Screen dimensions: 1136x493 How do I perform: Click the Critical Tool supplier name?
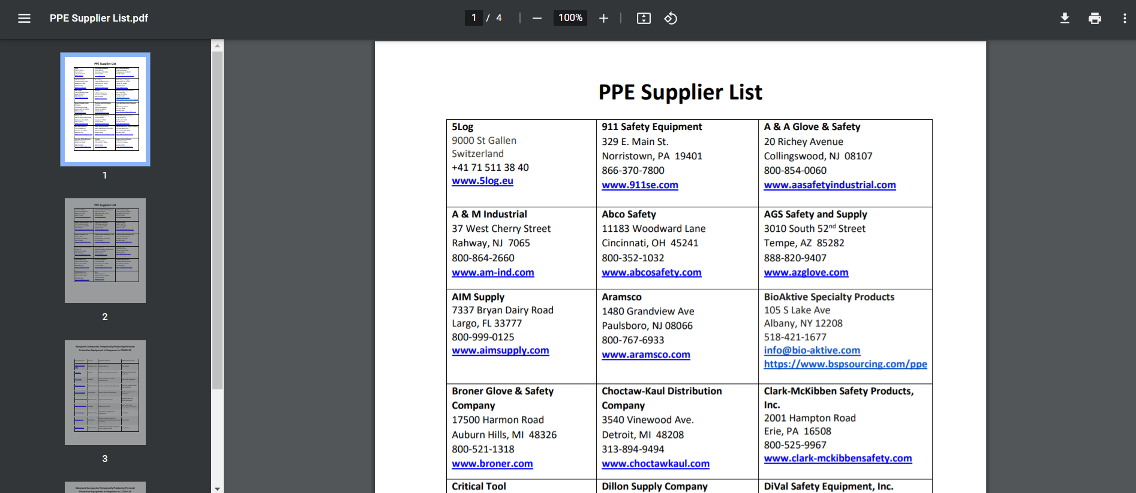click(479, 486)
